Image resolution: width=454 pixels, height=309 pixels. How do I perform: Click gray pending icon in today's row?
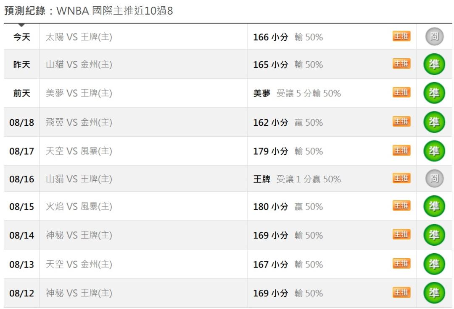pyautogui.click(x=434, y=36)
